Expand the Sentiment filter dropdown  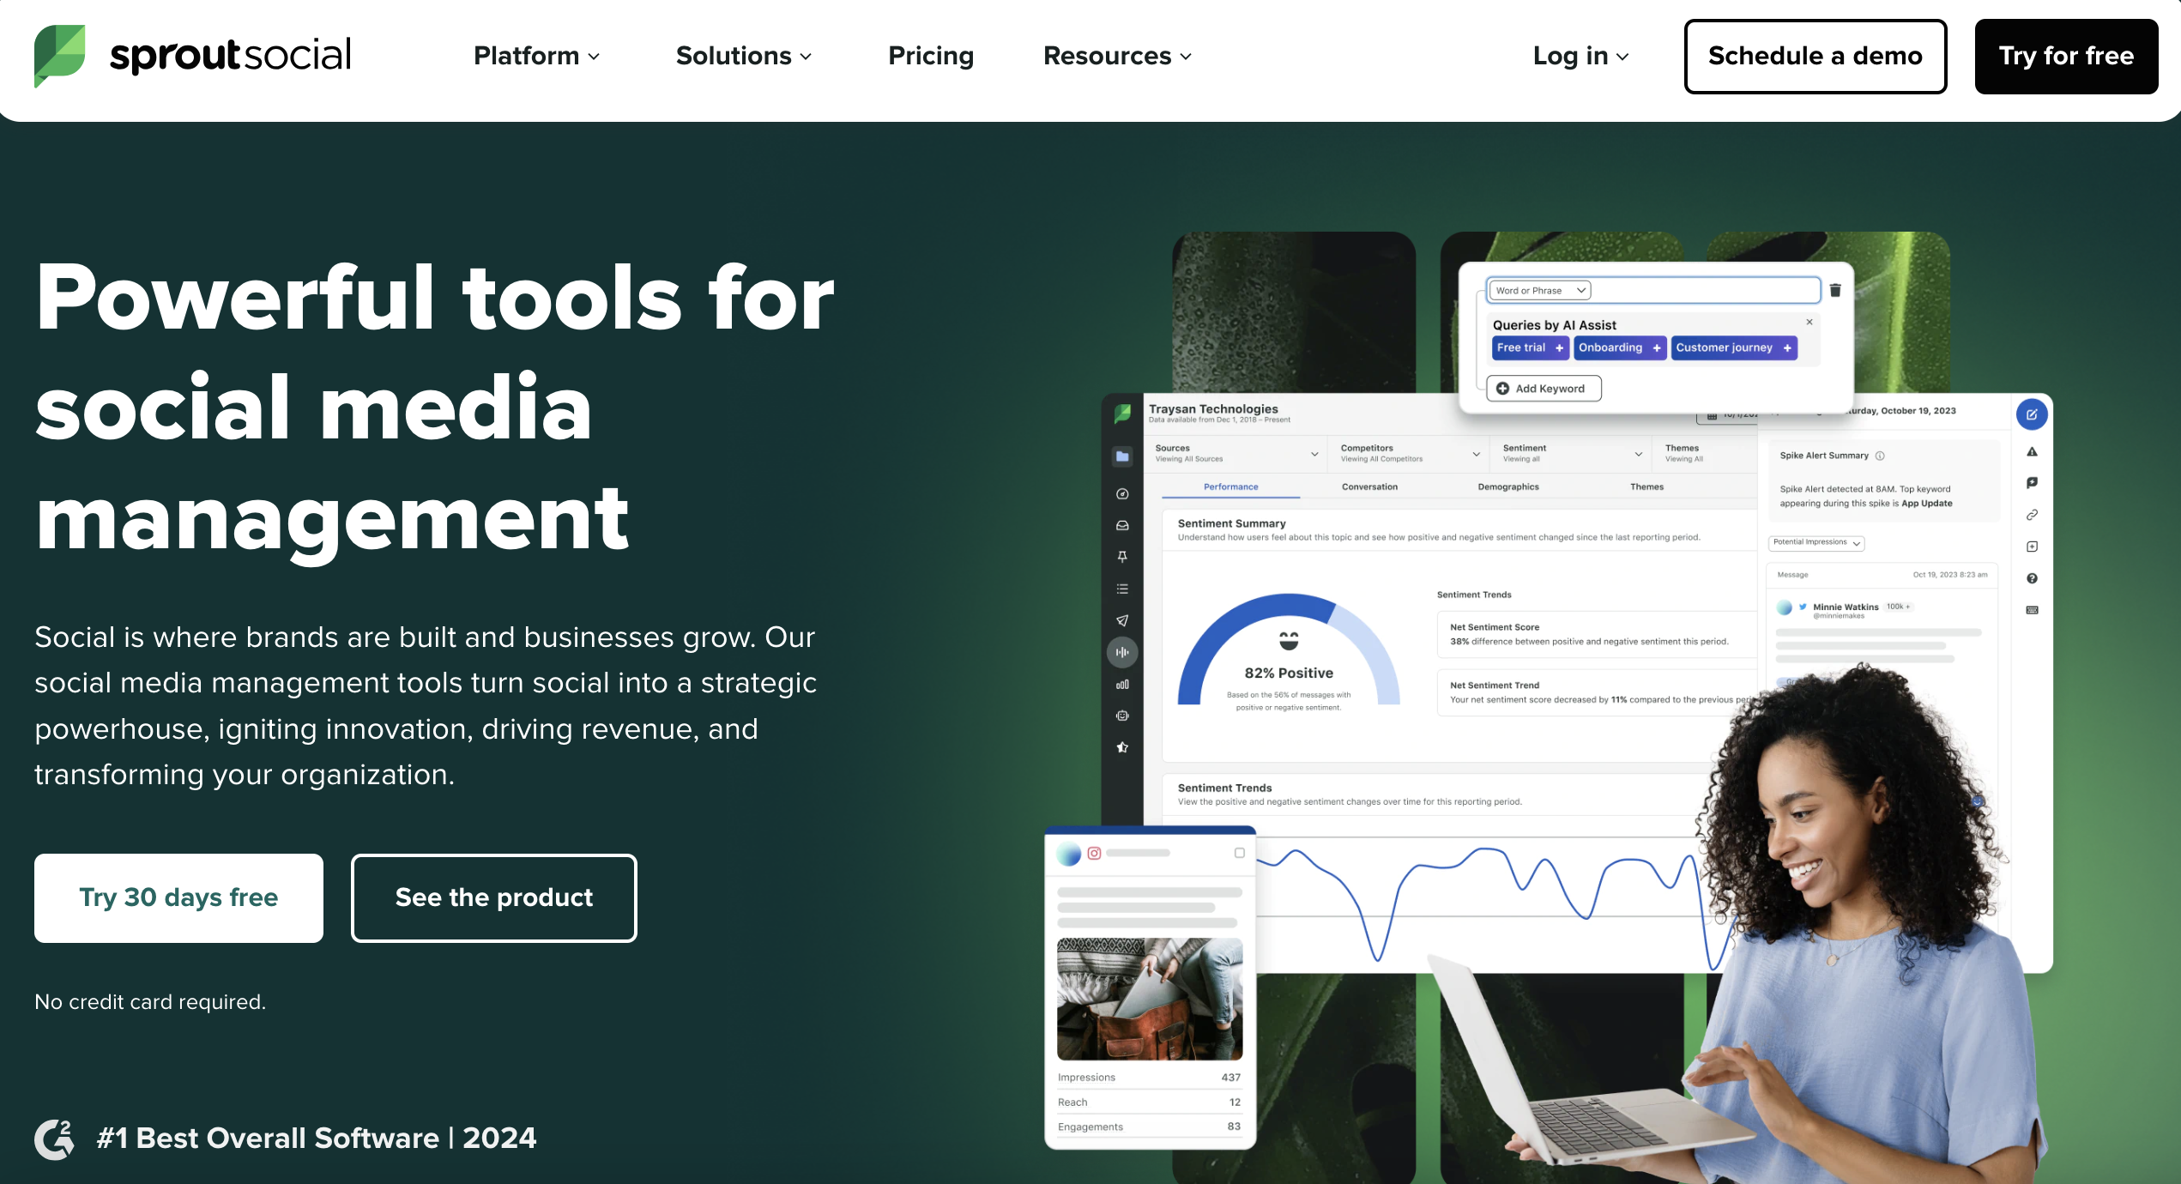click(1573, 453)
